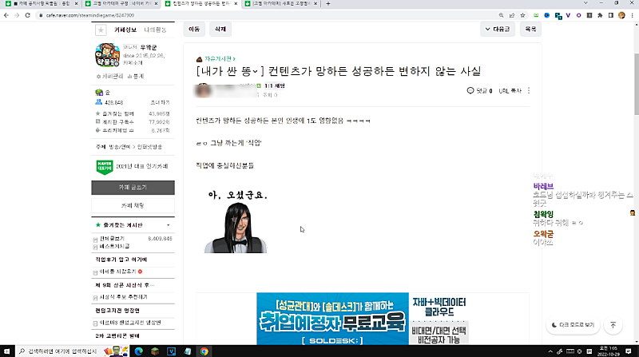Screen dimensions: 639x357
Task: Click the 1:1 채팅 link by author
Action: tap(274, 86)
